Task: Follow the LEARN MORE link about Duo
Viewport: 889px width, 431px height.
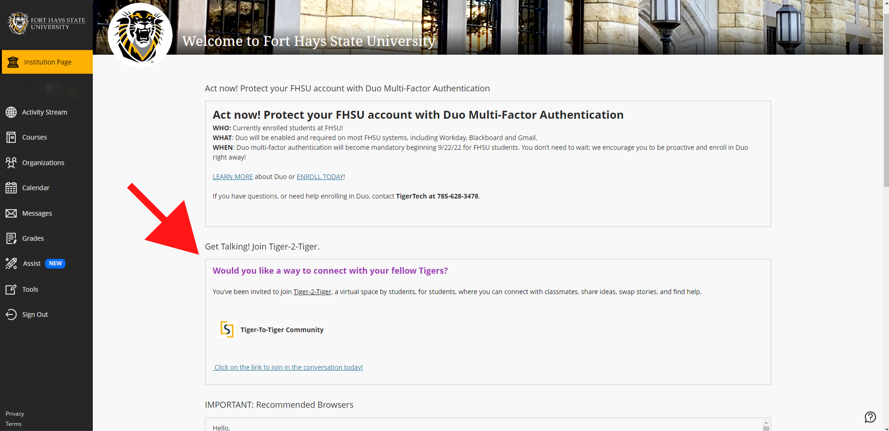Action: (233, 177)
